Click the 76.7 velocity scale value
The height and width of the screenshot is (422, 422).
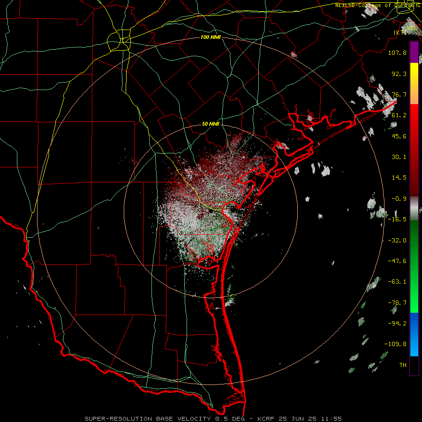(399, 94)
